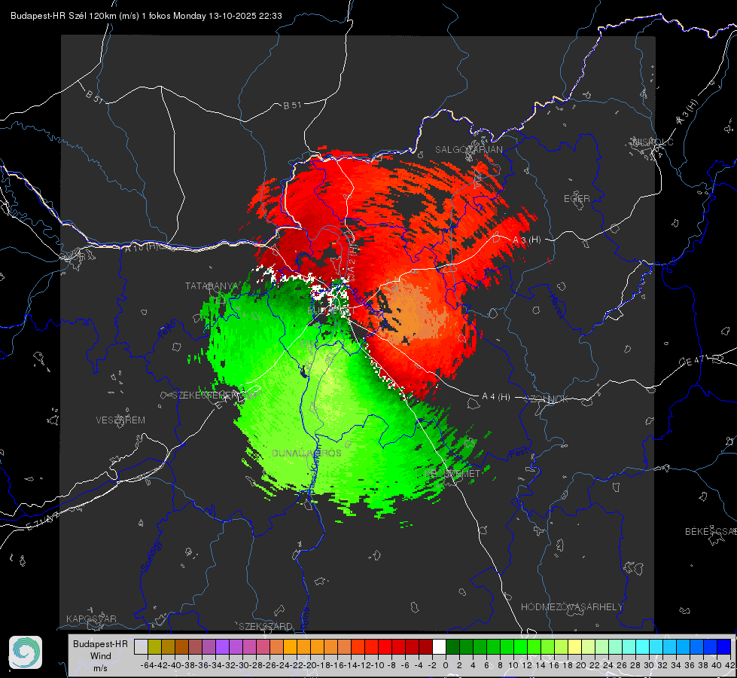The height and width of the screenshot is (678, 737).
Task: Click the DUNAÚJVÁROS city label
Action: 306,453
